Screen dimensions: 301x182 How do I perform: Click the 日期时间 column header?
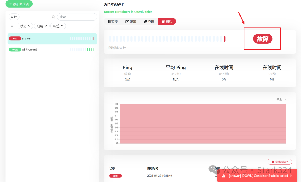(153, 168)
